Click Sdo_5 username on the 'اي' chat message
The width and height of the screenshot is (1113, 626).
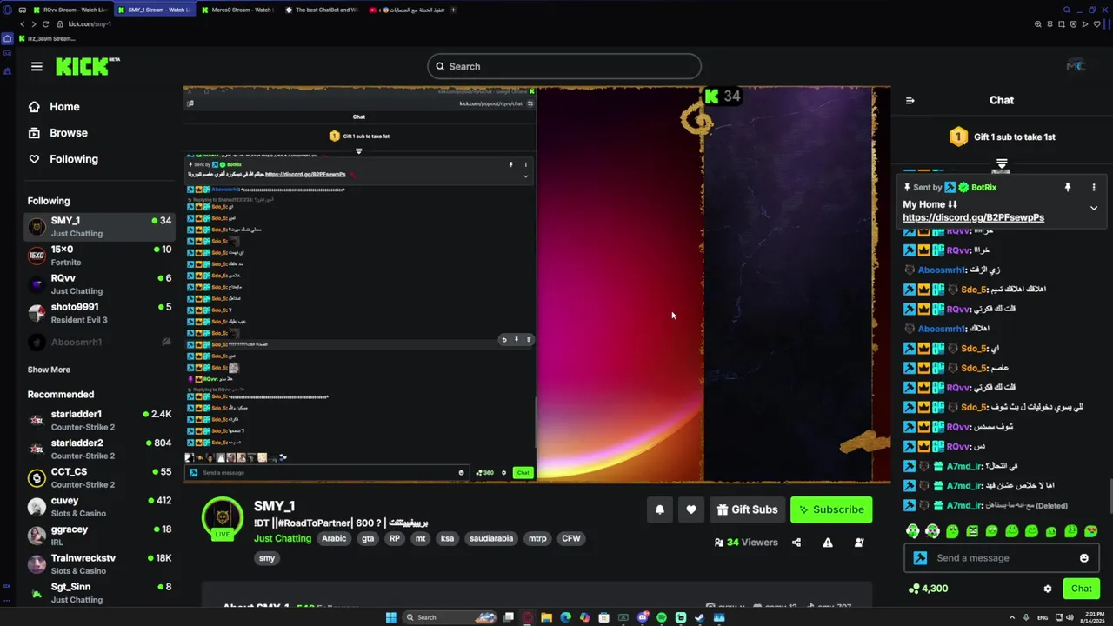click(974, 349)
